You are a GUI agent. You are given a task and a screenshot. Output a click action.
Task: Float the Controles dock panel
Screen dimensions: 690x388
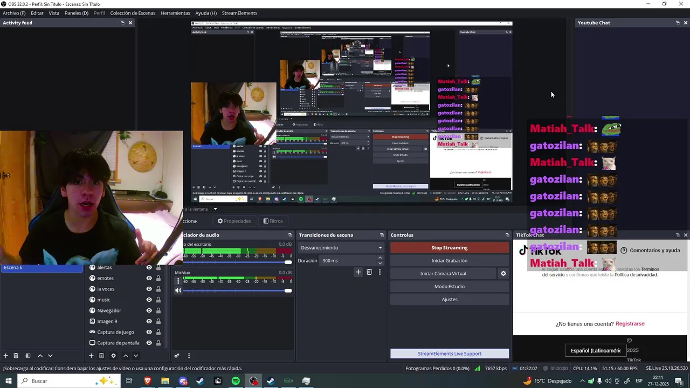click(507, 235)
